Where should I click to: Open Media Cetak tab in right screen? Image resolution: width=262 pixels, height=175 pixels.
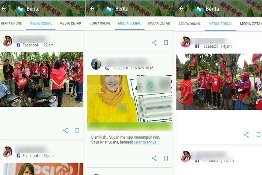(251, 24)
